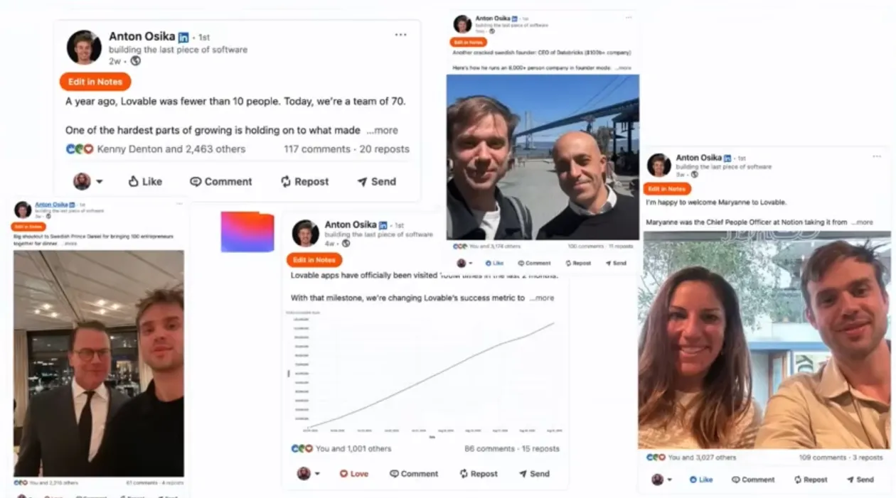Expand '...more' on the Maryanne welcome post

pyautogui.click(x=861, y=222)
